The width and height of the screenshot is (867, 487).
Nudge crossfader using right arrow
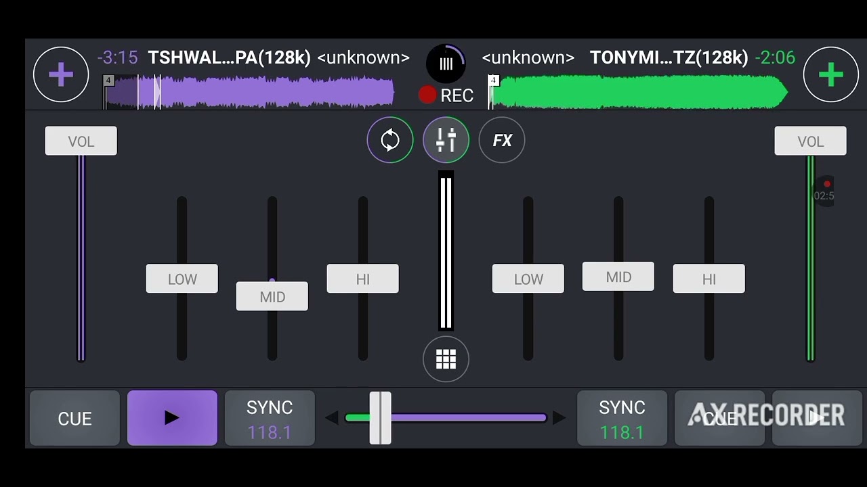(559, 418)
